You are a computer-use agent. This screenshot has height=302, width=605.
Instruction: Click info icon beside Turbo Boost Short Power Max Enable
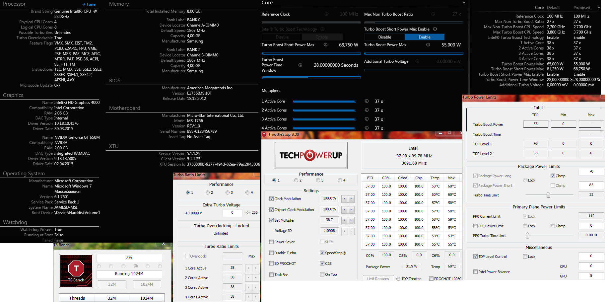[x=435, y=29]
